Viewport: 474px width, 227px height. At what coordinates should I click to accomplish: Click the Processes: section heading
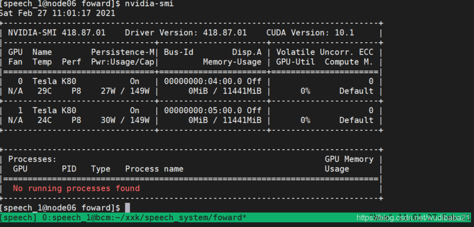[32, 159]
